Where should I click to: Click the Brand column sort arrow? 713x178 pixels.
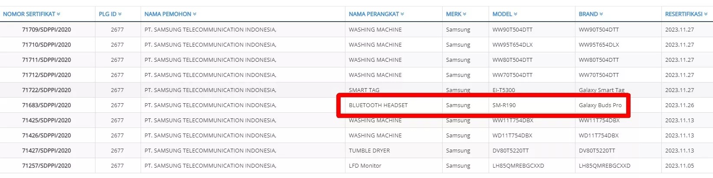(x=601, y=14)
